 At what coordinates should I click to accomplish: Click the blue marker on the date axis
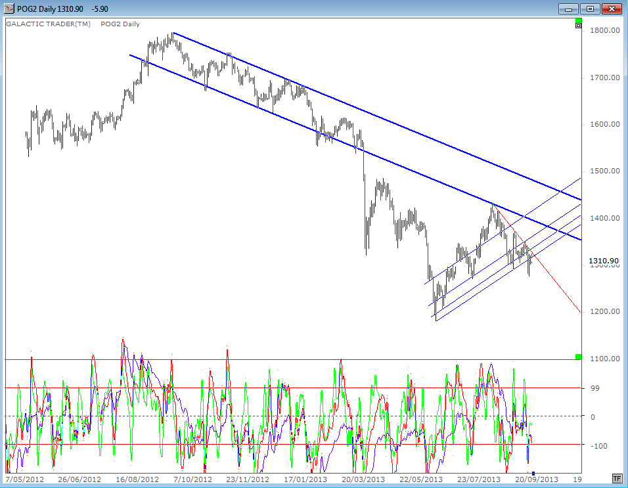[533, 474]
